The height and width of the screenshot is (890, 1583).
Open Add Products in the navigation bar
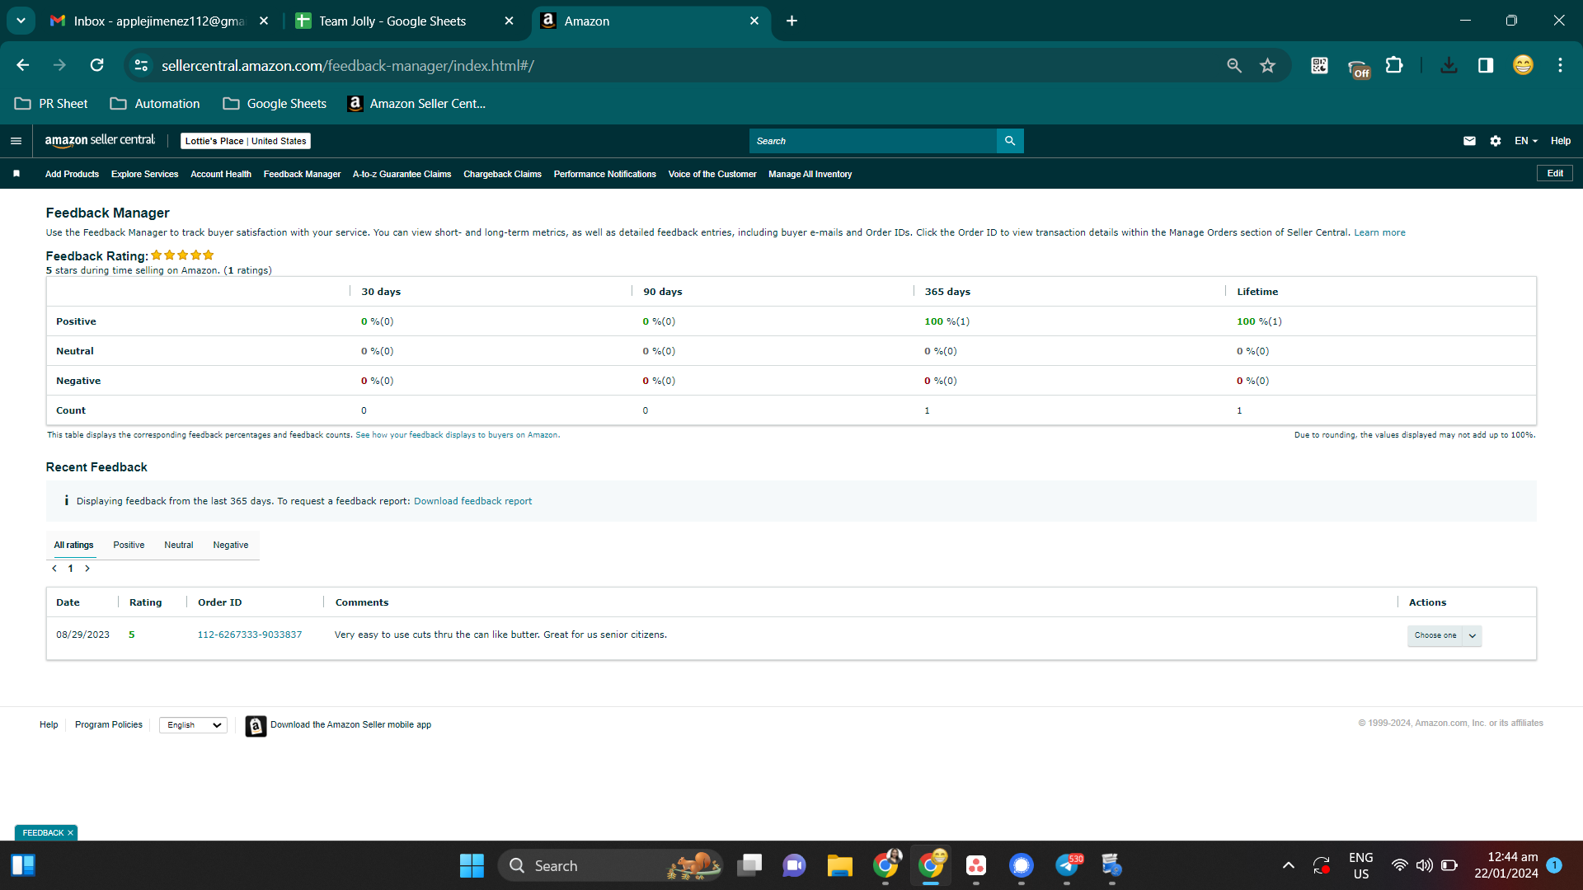click(72, 174)
